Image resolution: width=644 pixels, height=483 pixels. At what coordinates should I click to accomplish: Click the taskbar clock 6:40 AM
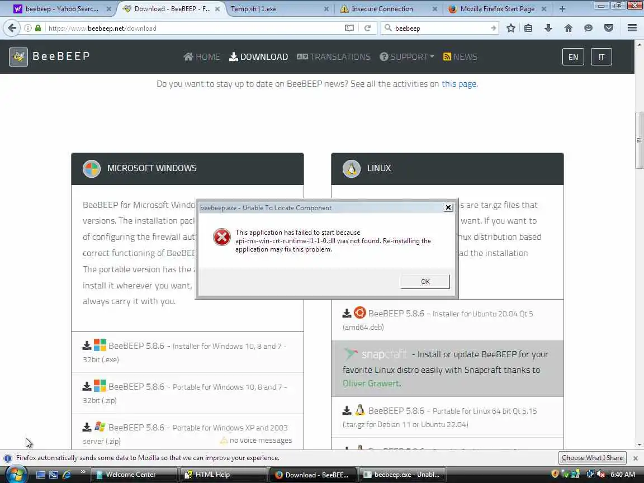[x=623, y=475]
